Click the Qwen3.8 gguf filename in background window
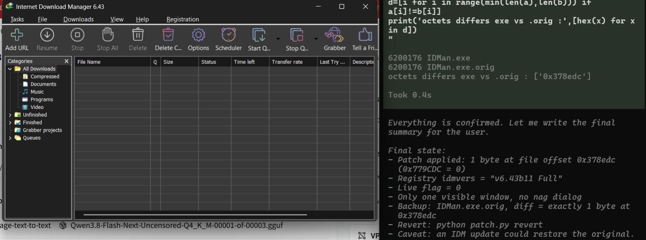This screenshot has width=646, height=240. pos(177,225)
